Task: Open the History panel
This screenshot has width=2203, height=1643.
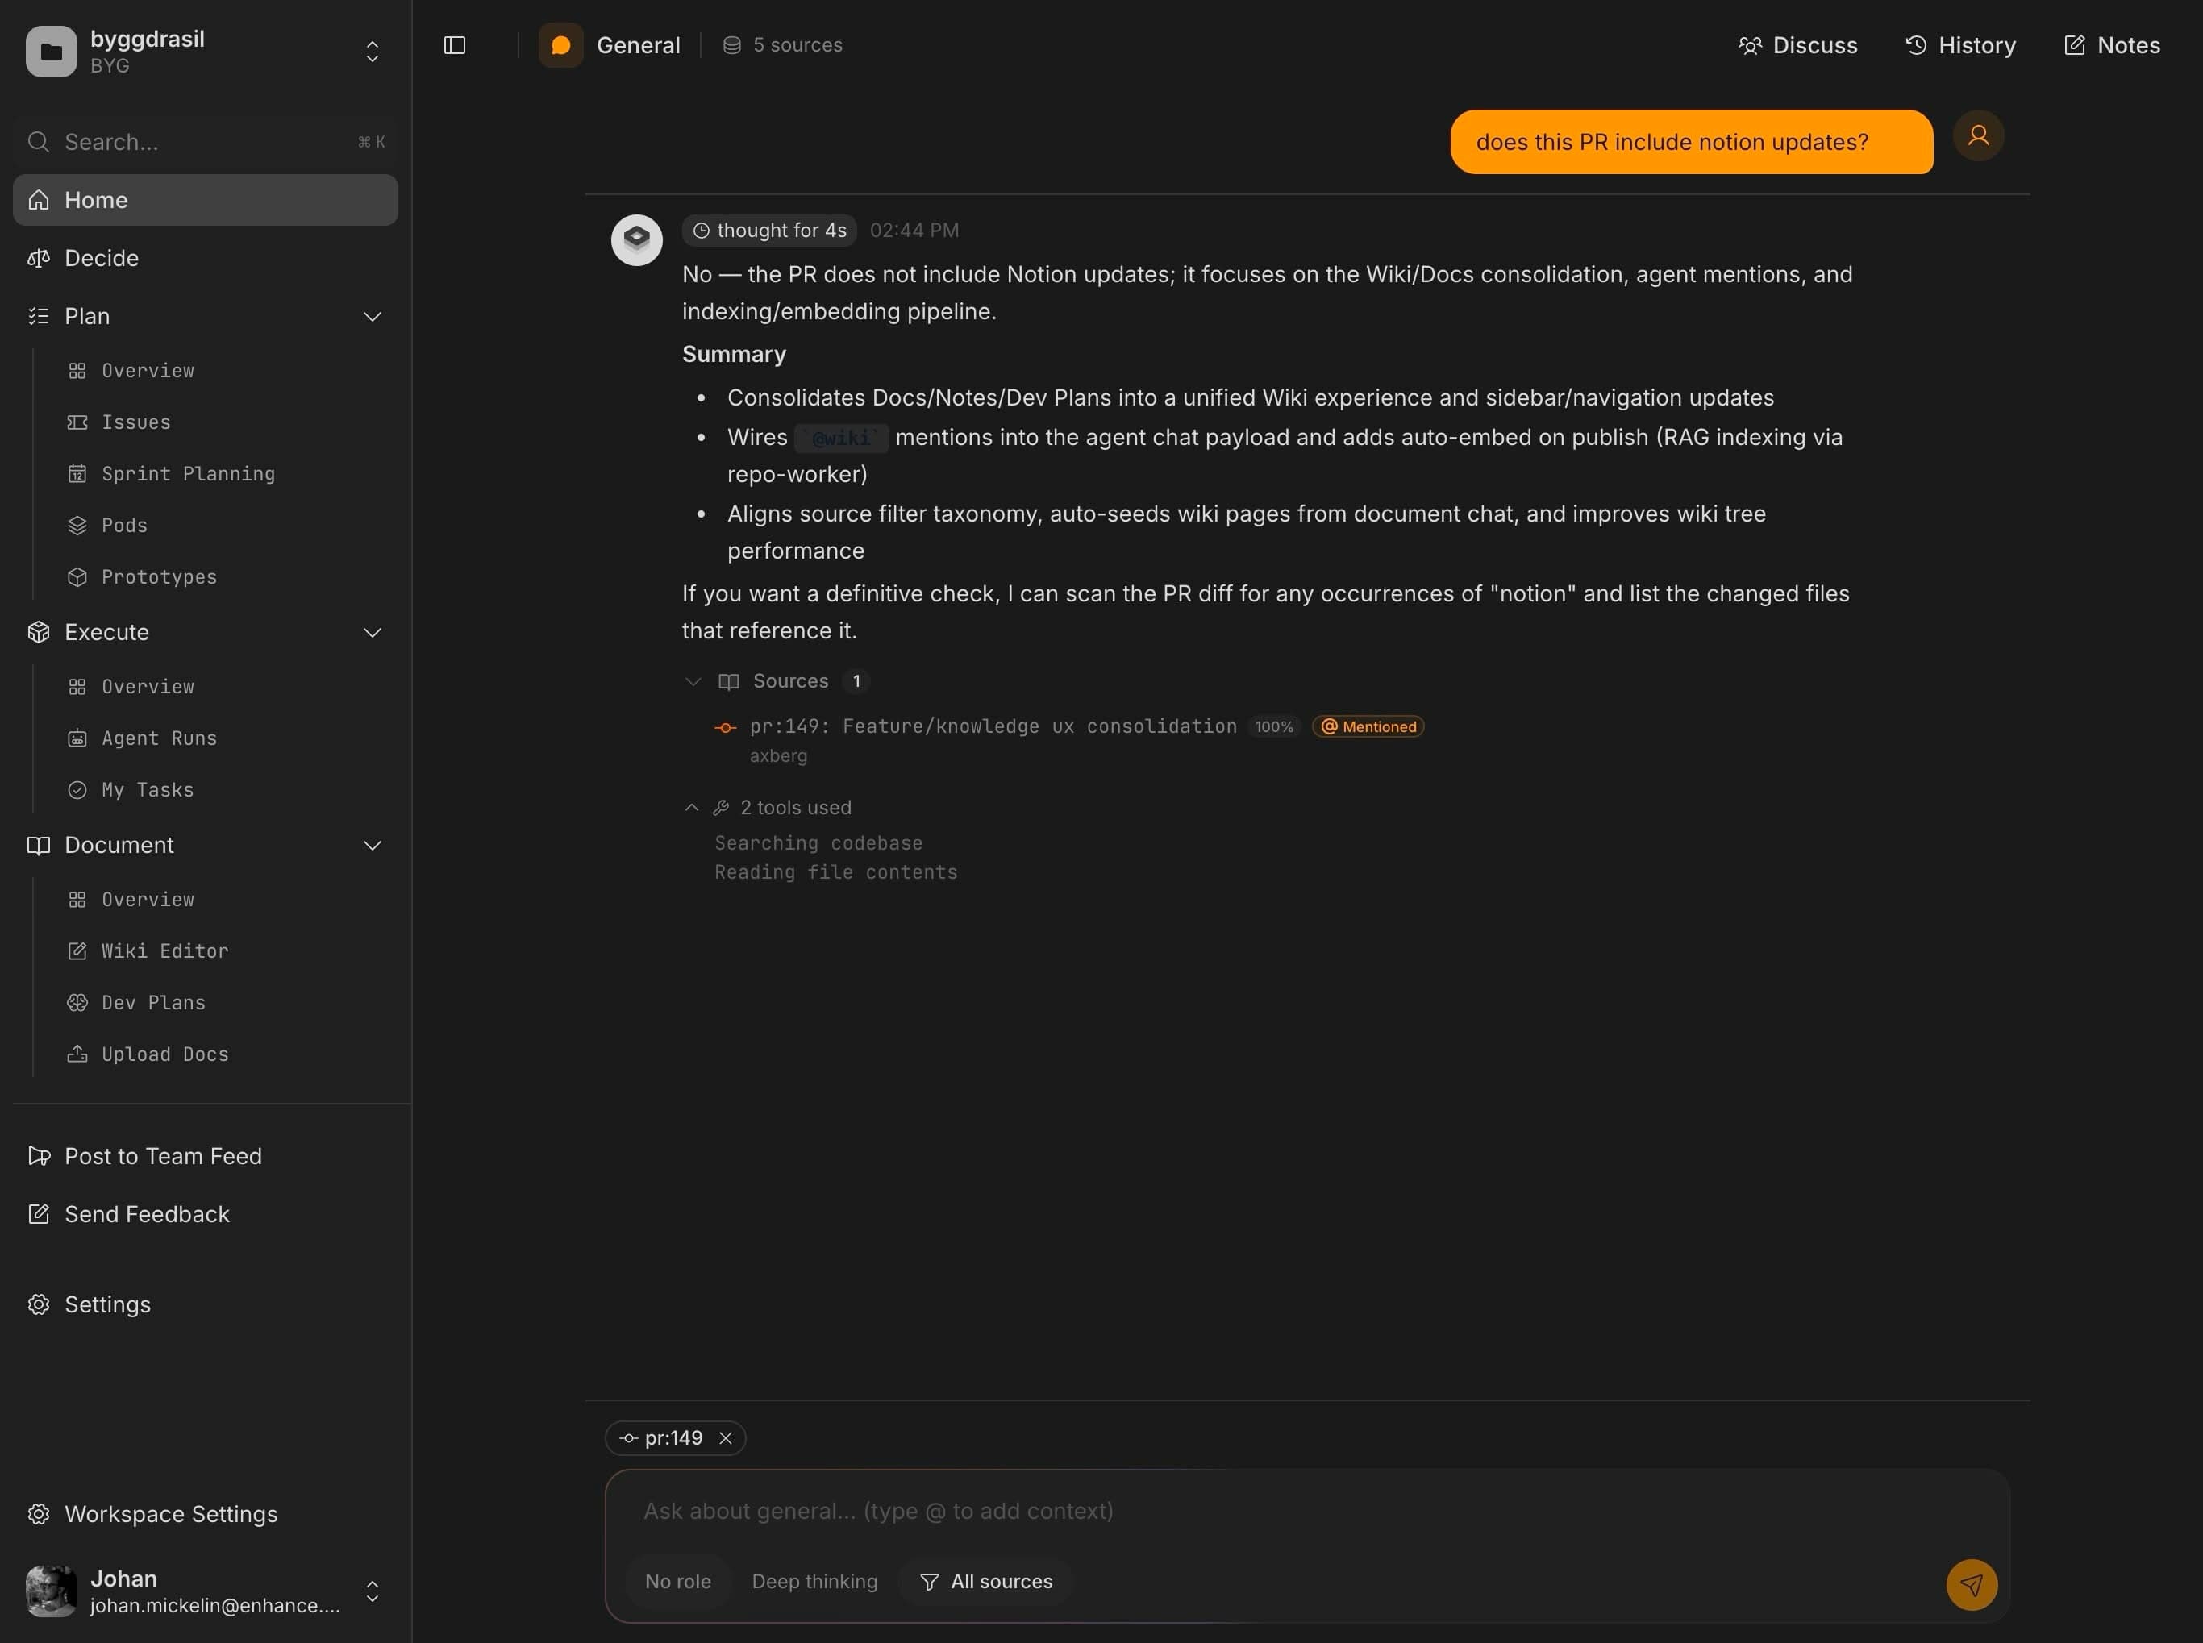Action: (1959, 45)
